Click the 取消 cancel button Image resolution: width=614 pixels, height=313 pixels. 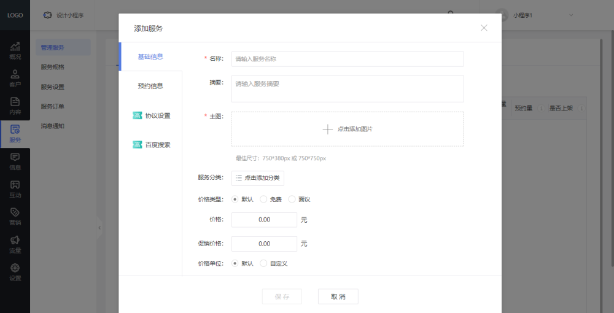[x=338, y=296]
